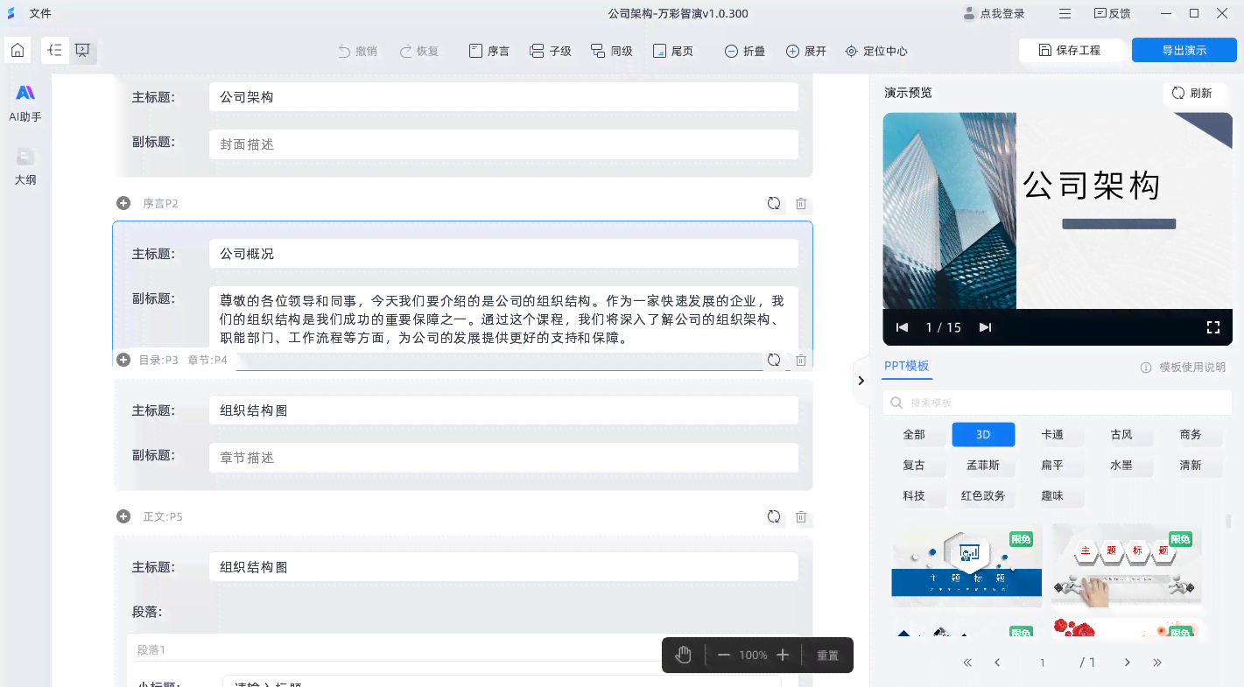Viewport: 1244px width, 687px height.
Task: Add a 子级 node
Action: click(551, 51)
